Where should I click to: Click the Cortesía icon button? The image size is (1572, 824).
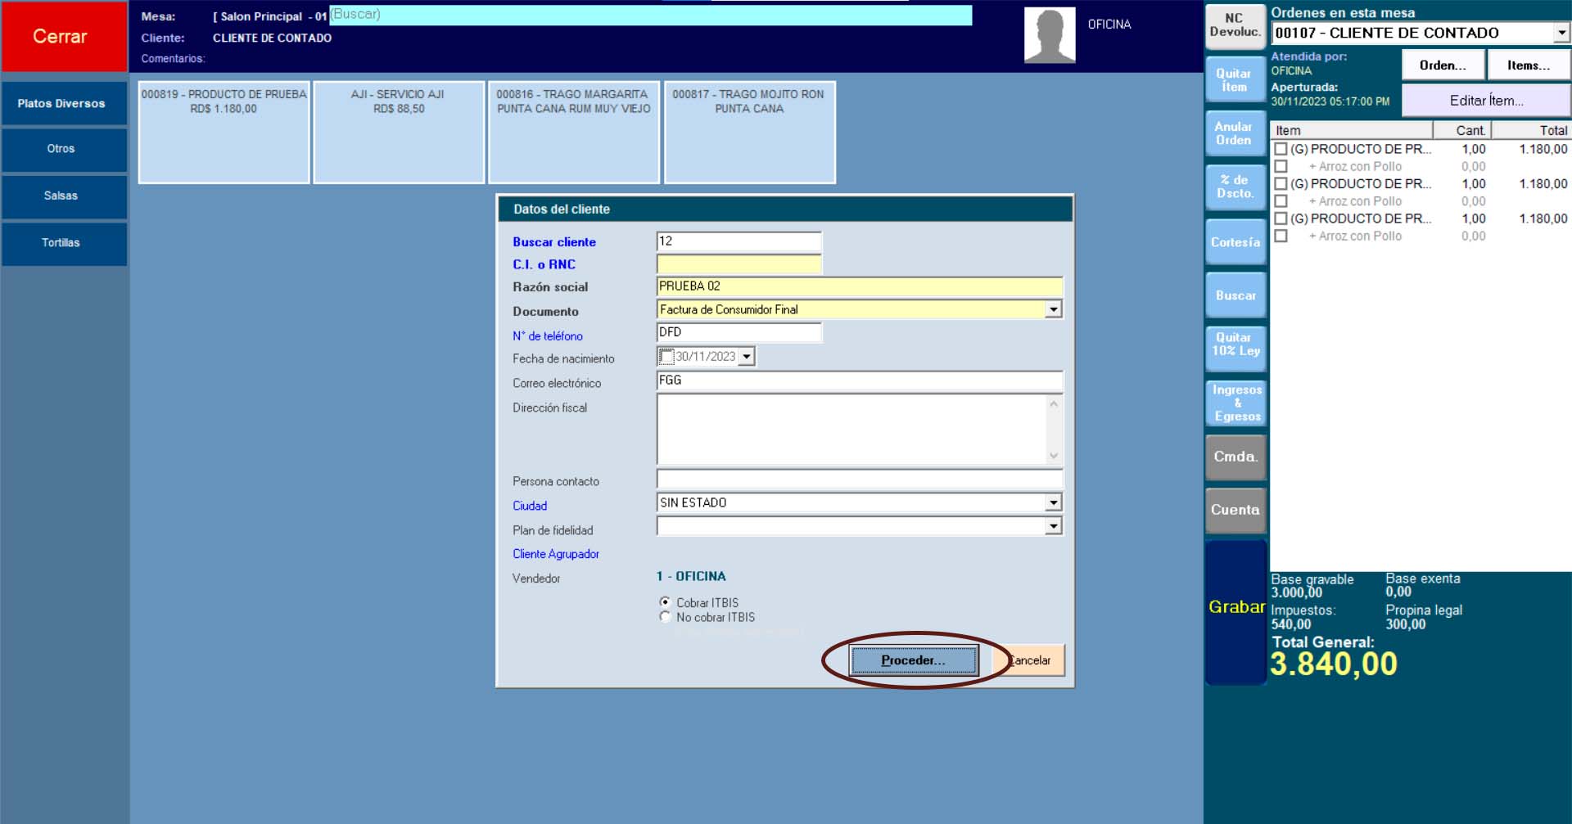click(1235, 242)
